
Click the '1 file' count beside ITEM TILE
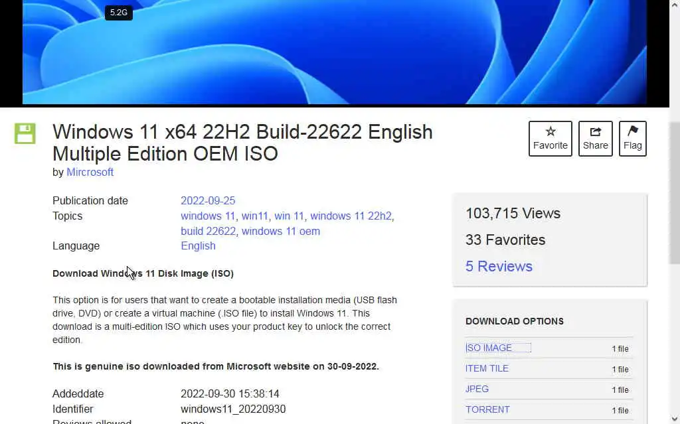[x=620, y=370]
